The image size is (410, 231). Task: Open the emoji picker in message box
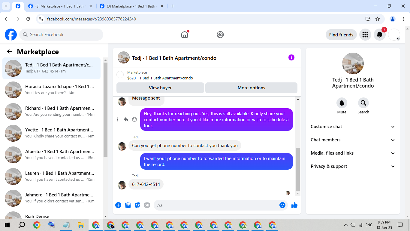282,205
